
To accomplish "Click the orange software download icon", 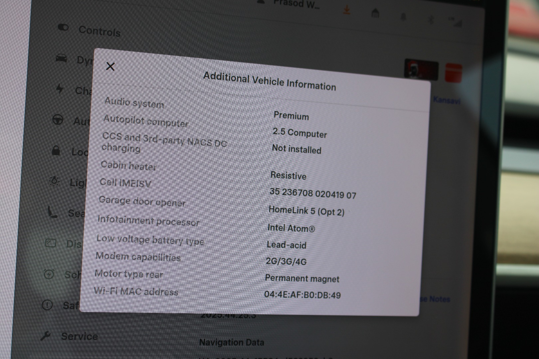I will (347, 10).
